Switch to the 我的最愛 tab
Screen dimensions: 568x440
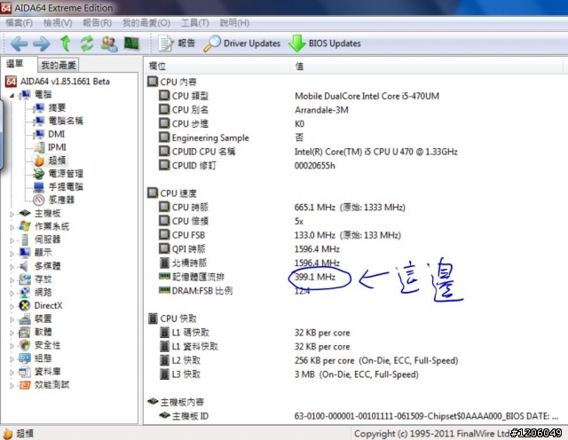tap(59, 66)
